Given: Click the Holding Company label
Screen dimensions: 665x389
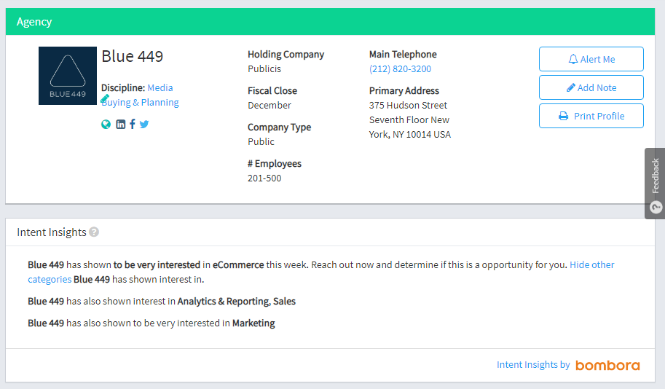Looking at the screenshot, I should point(286,55).
